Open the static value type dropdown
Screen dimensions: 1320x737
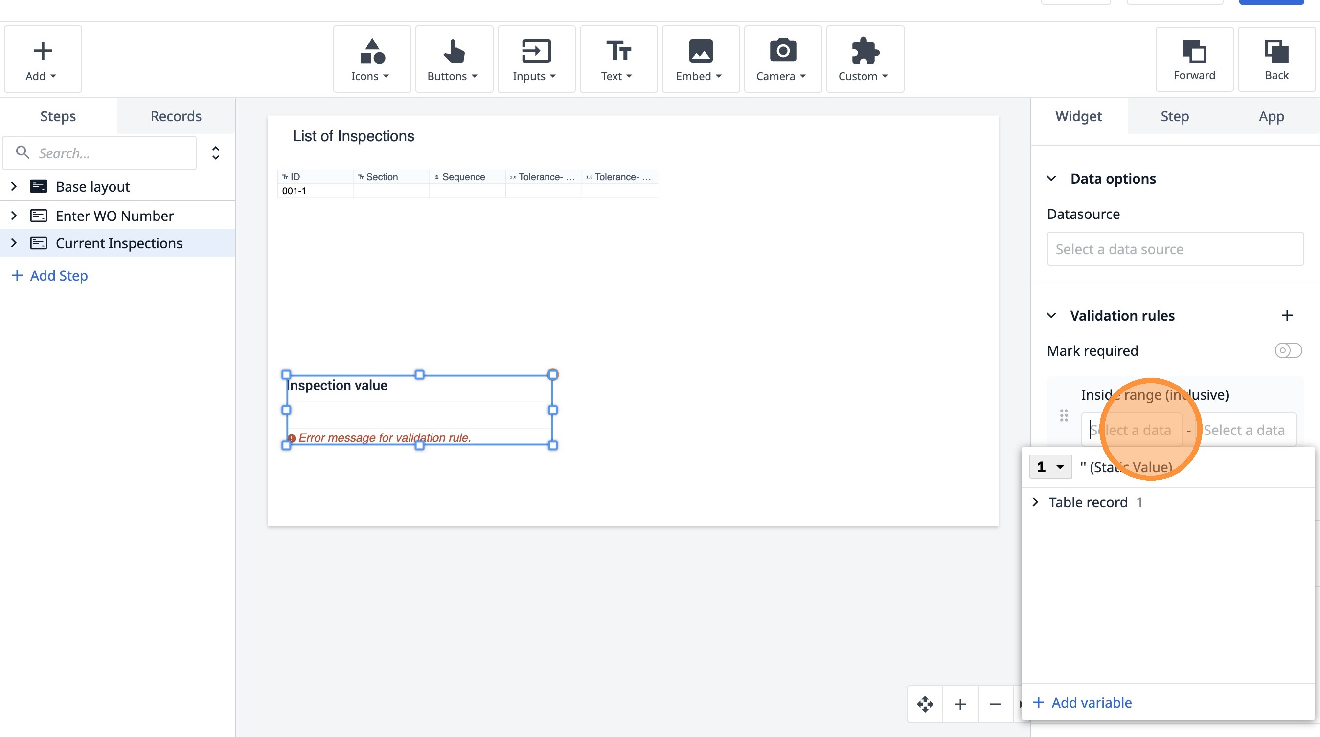click(x=1050, y=467)
